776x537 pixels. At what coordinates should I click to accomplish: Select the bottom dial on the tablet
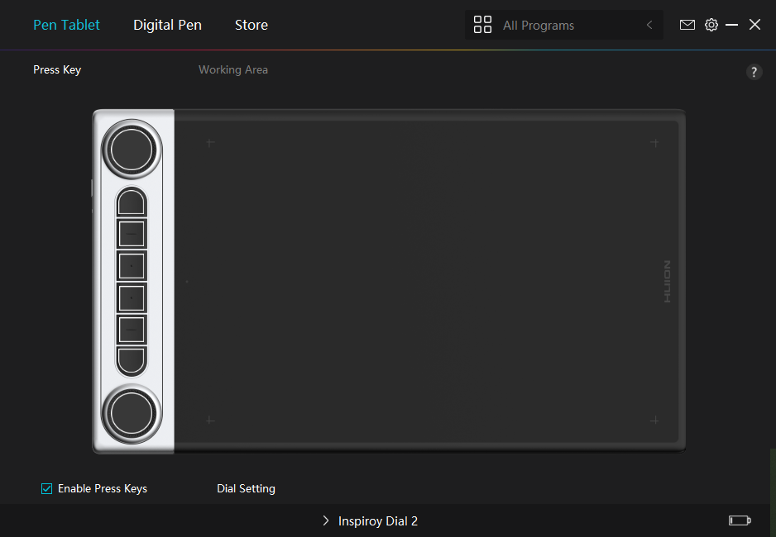tap(132, 414)
